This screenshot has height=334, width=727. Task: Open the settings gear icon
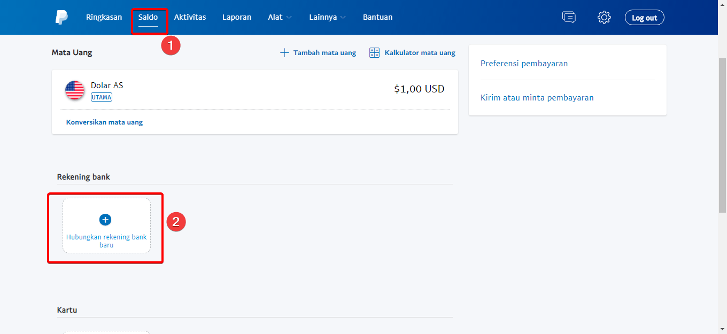604,17
